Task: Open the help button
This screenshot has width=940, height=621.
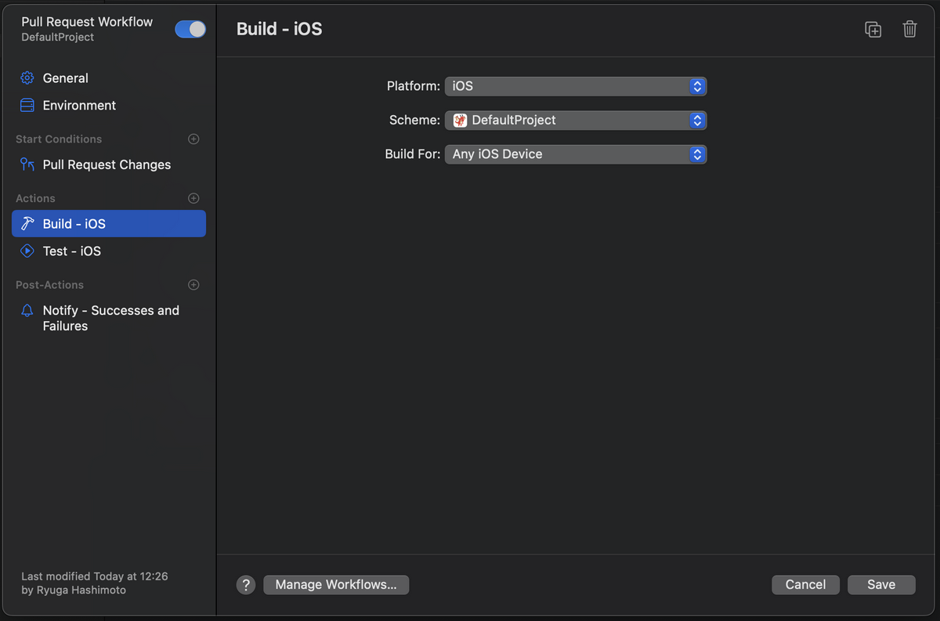Action: pyautogui.click(x=246, y=585)
